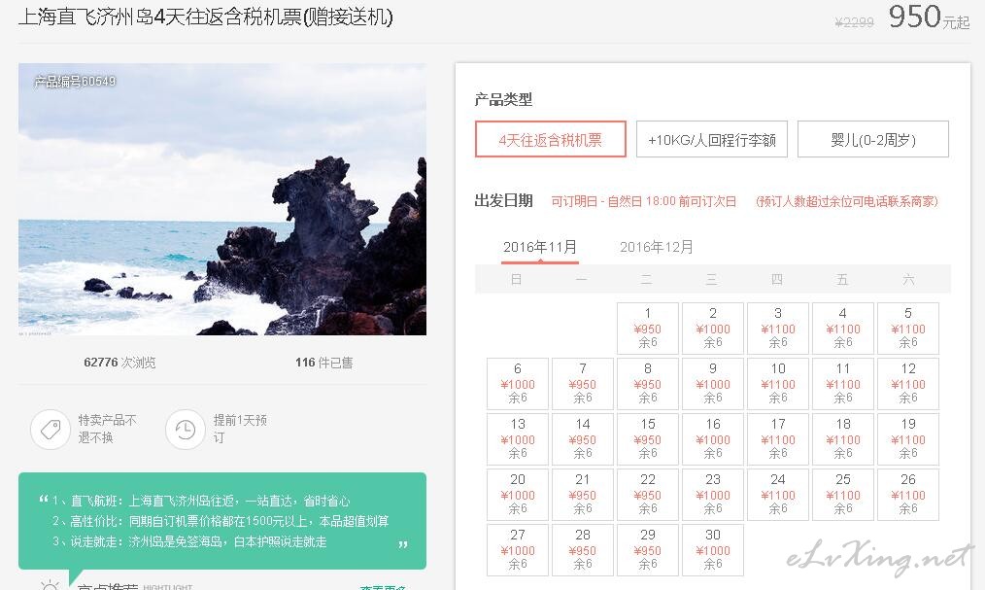Select the 4天往返含税机票 product type

tap(550, 139)
